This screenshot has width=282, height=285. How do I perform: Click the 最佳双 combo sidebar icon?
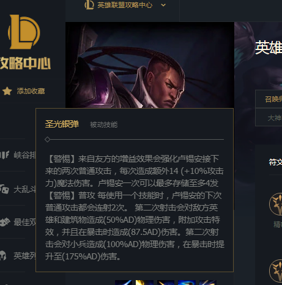pos(5,222)
